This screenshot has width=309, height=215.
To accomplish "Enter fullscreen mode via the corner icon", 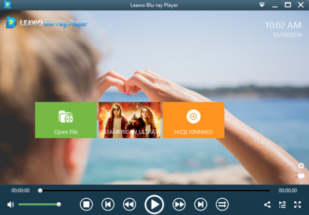I will 297,204.
